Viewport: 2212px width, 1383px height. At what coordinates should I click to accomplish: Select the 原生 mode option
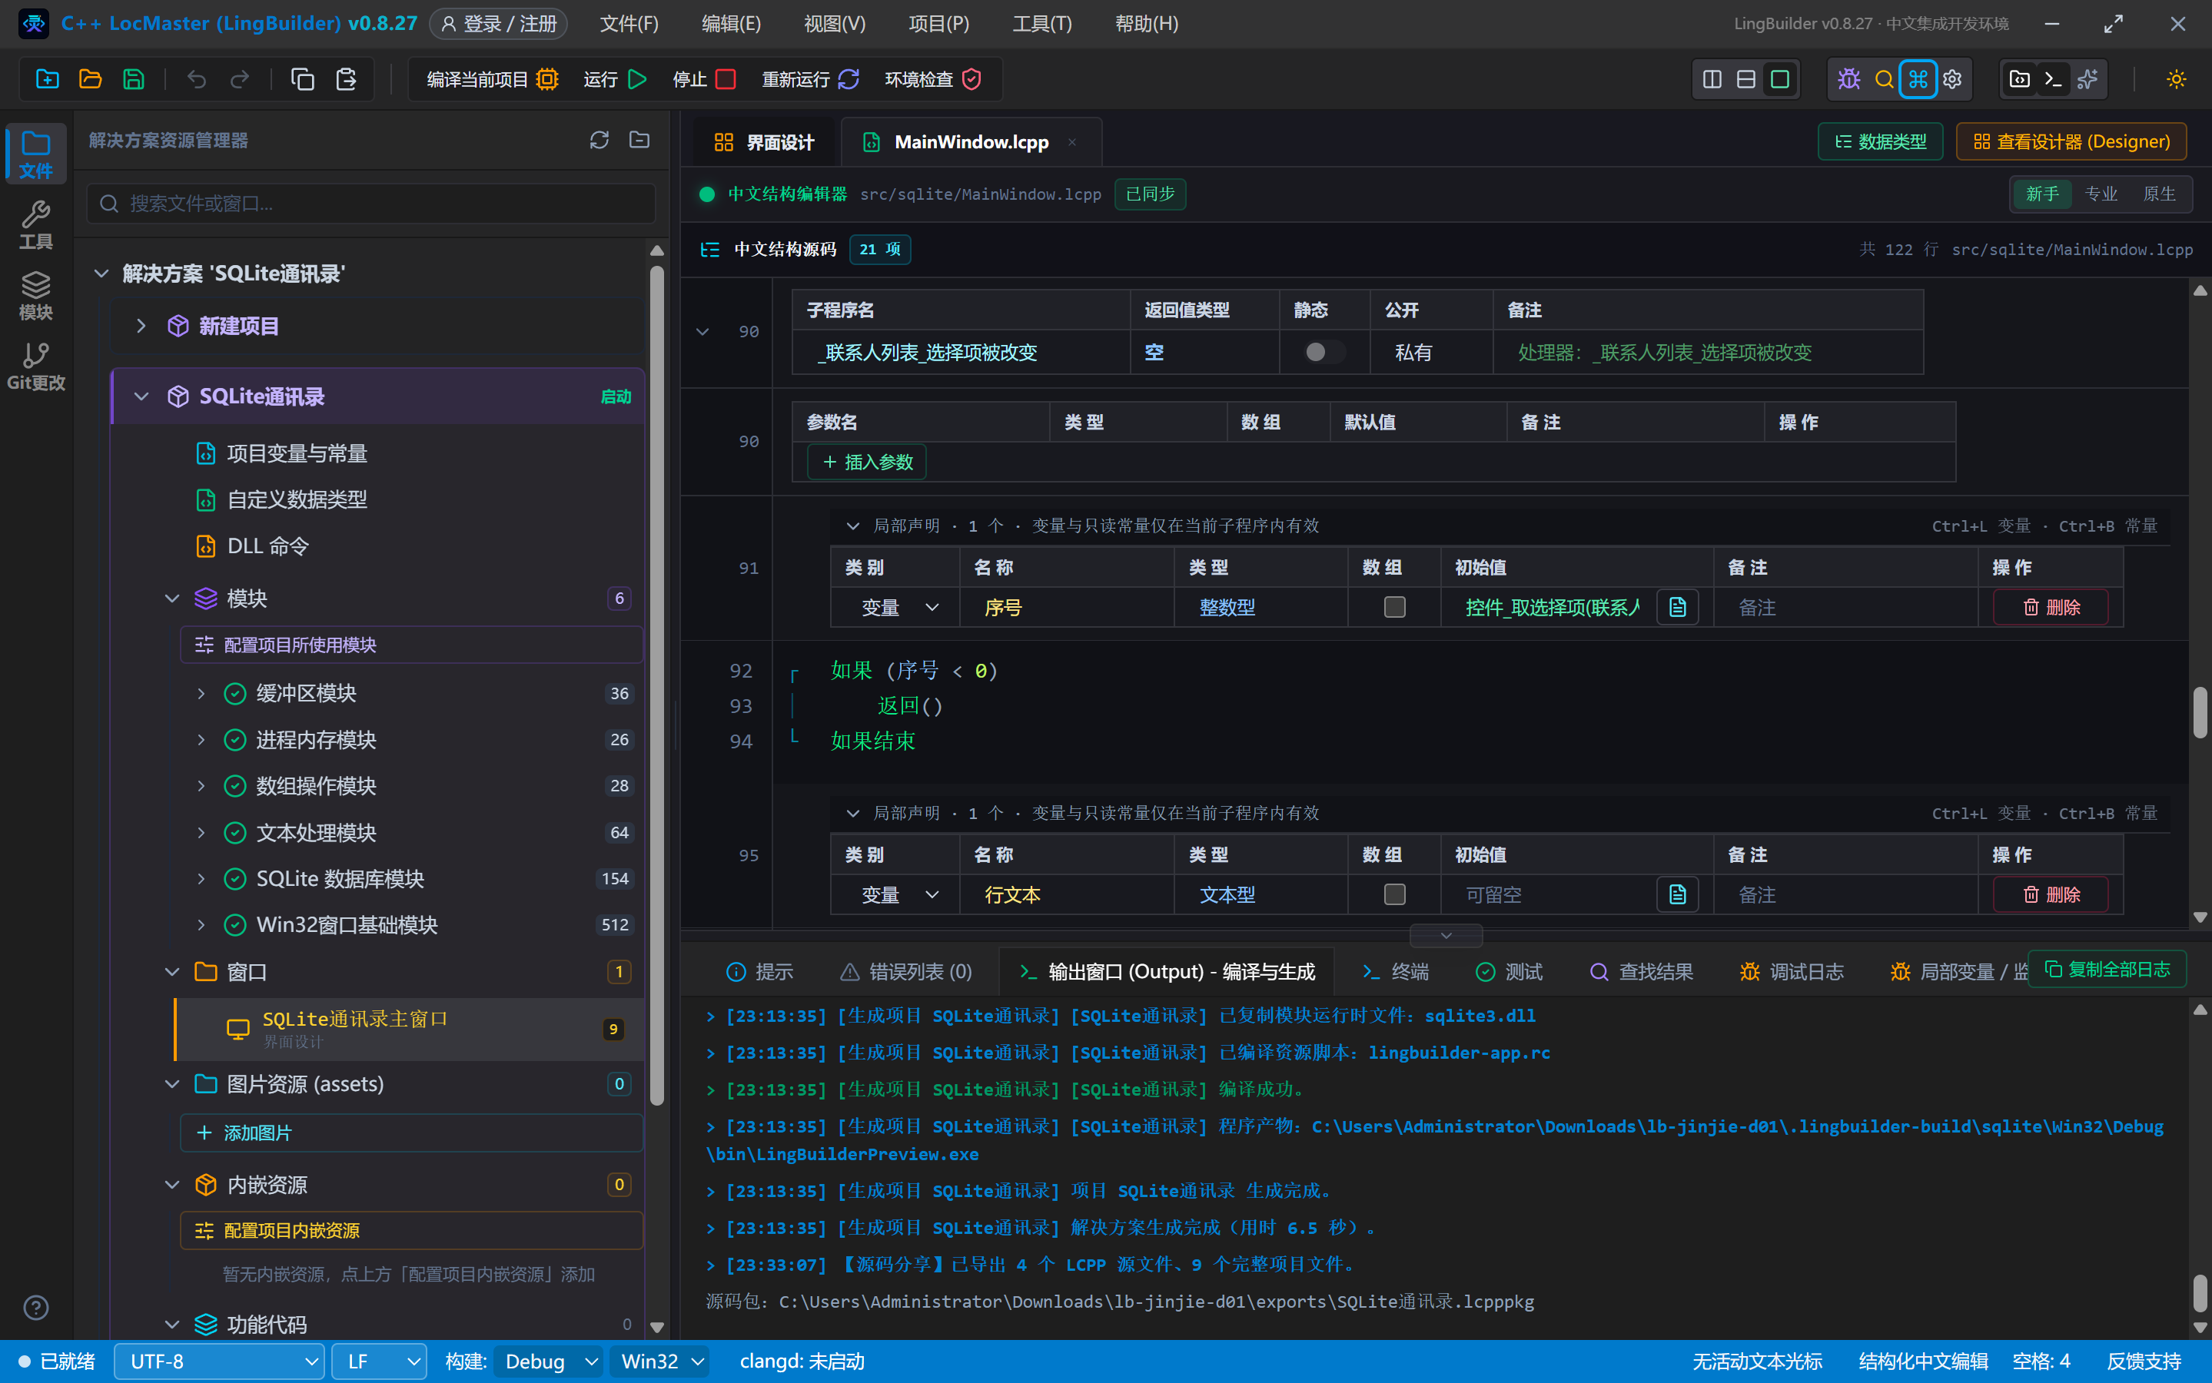(2159, 194)
